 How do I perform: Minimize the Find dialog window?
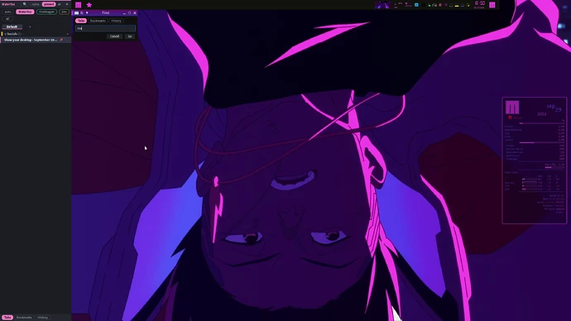(124, 12)
